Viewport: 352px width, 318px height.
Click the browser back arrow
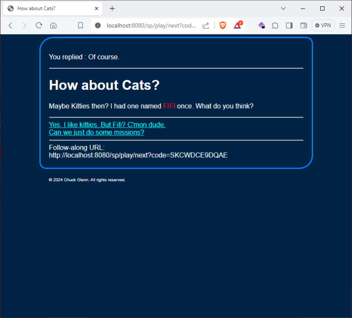[x=11, y=25]
